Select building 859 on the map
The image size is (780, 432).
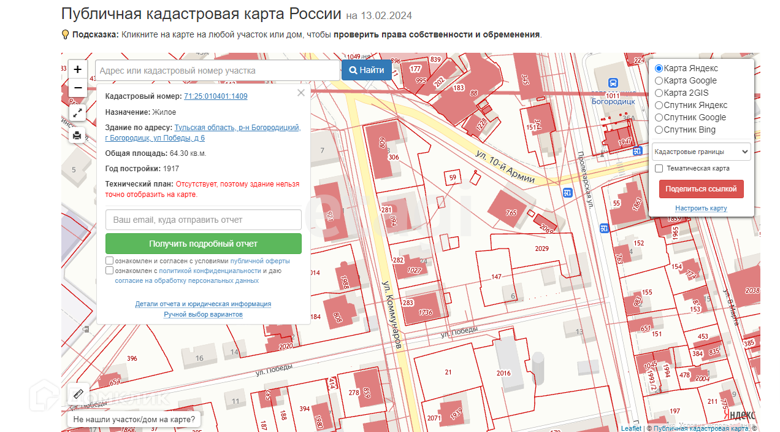tap(367, 391)
